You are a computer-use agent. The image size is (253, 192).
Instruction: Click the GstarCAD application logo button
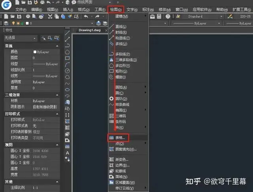6,4
